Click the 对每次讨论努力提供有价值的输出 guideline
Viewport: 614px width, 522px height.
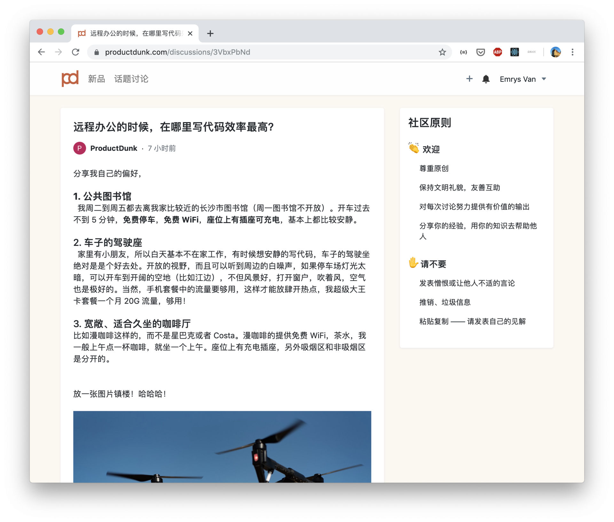click(474, 207)
